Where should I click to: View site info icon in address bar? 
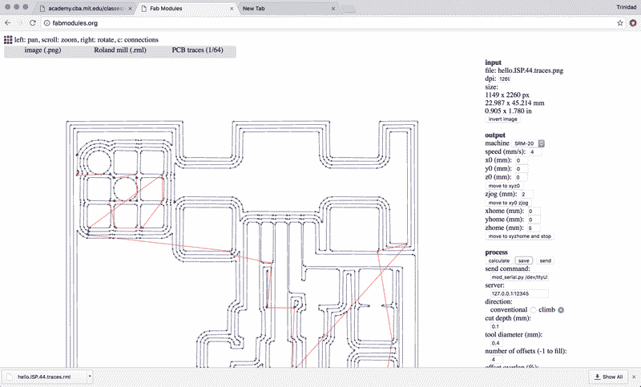[x=47, y=23]
